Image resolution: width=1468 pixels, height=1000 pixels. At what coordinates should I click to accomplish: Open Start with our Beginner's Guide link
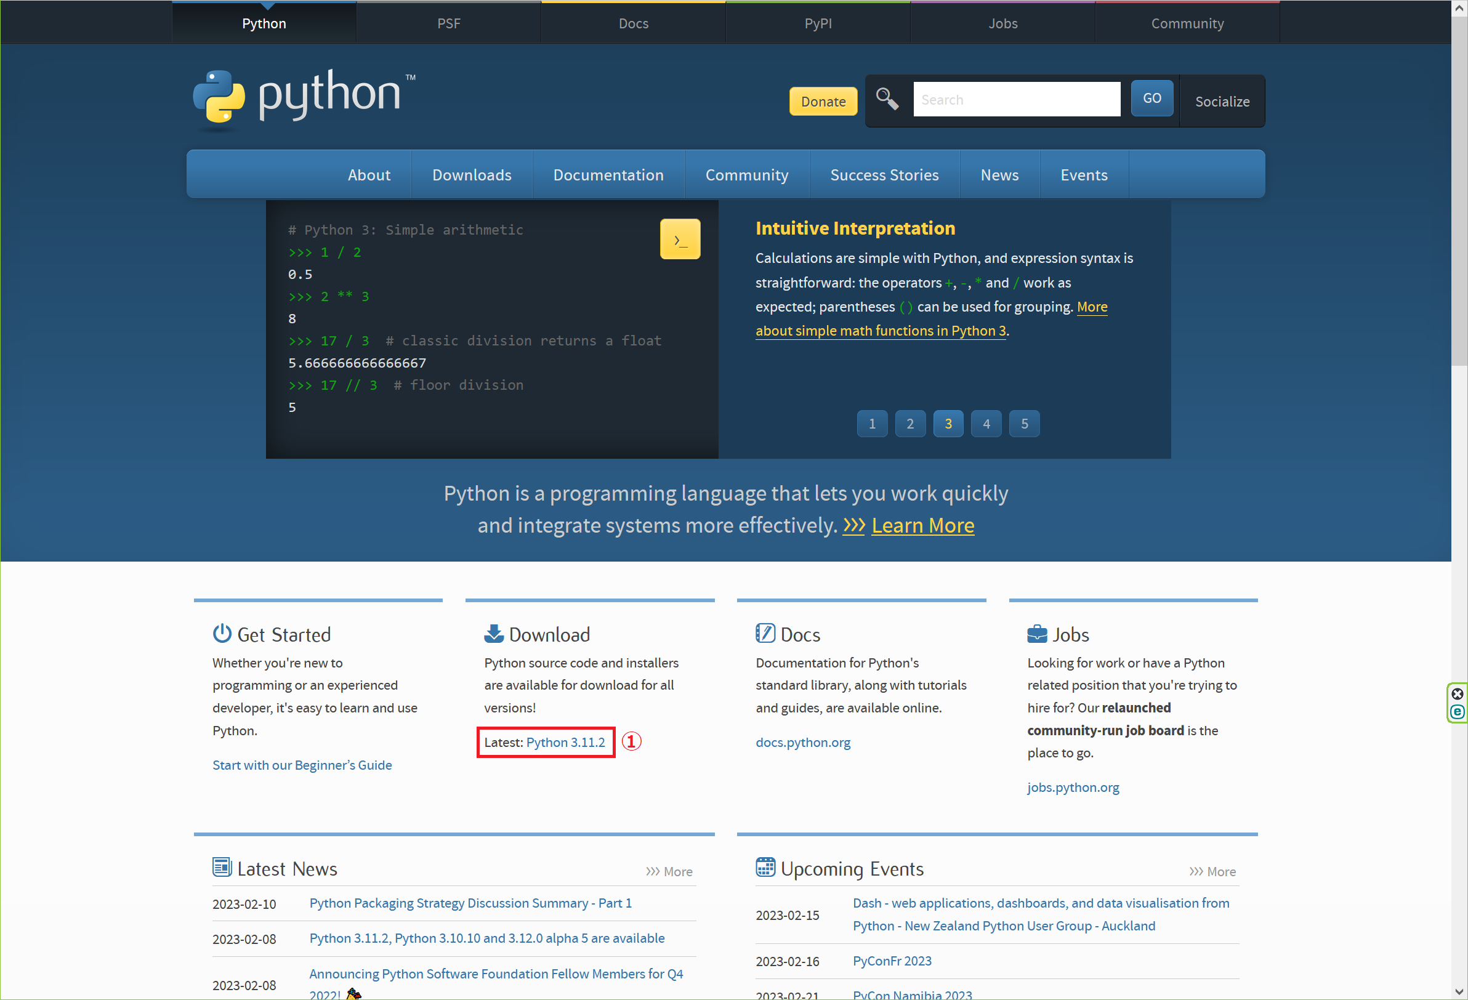(302, 765)
